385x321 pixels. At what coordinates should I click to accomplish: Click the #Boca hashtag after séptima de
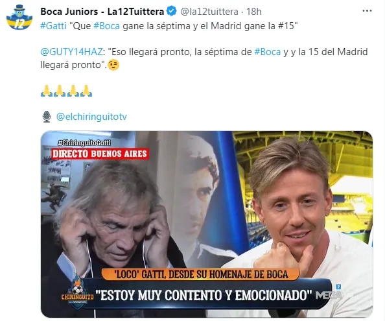click(x=268, y=52)
